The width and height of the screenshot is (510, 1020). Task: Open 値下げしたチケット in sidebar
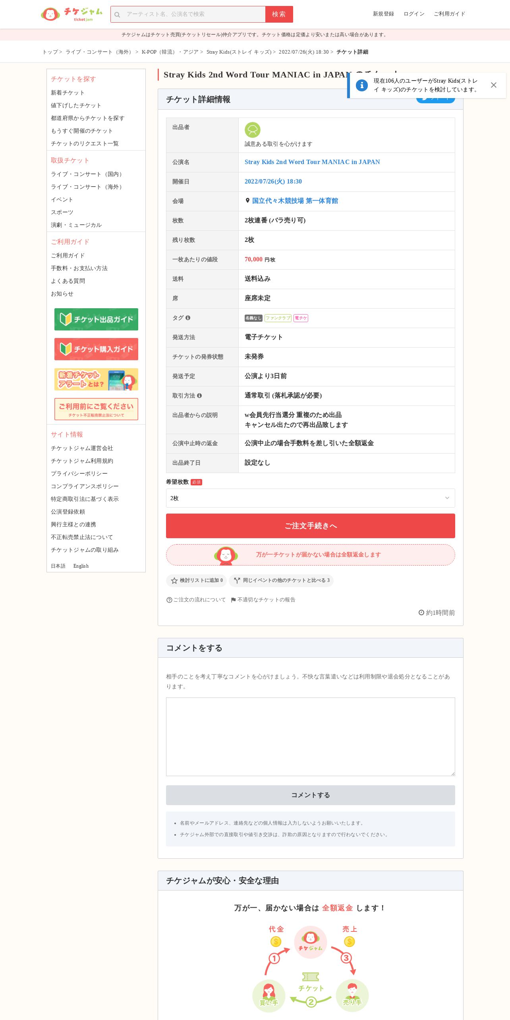click(76, 105)
